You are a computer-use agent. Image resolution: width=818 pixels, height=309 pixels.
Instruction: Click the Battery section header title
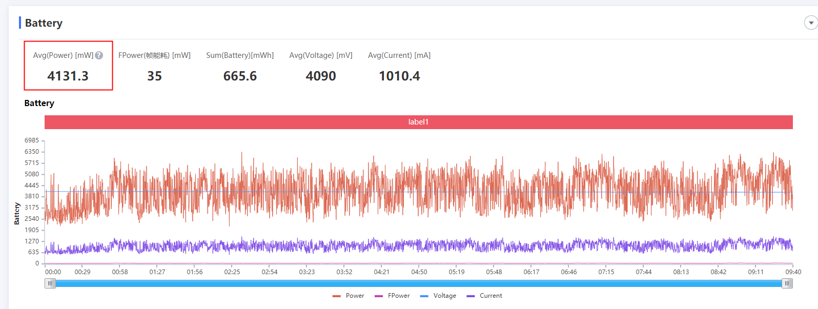[x=44, y=23]
